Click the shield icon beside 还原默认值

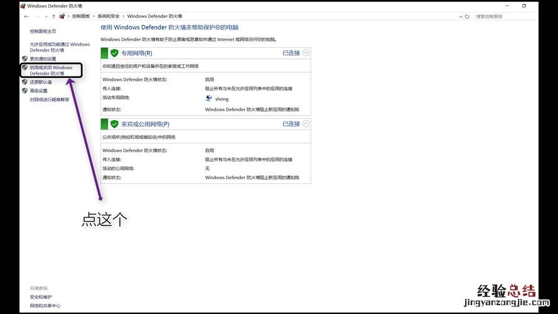[24, 82]
